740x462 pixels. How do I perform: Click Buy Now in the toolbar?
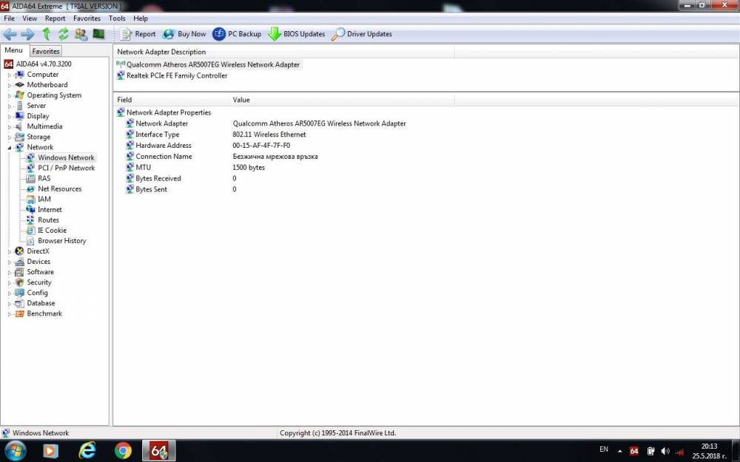click(184, 34)
